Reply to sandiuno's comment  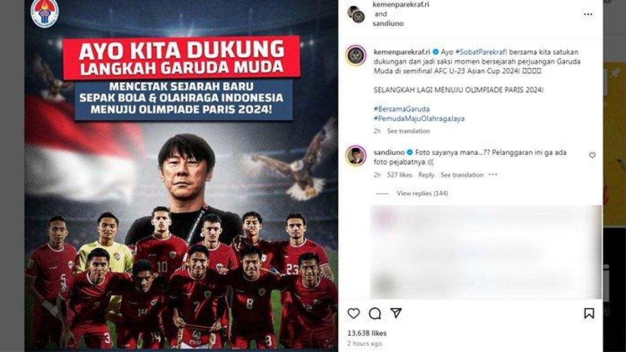[x=426, y=175]
